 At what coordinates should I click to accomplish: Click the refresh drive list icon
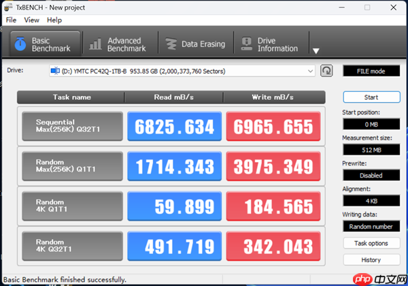[x=327, y=71]
